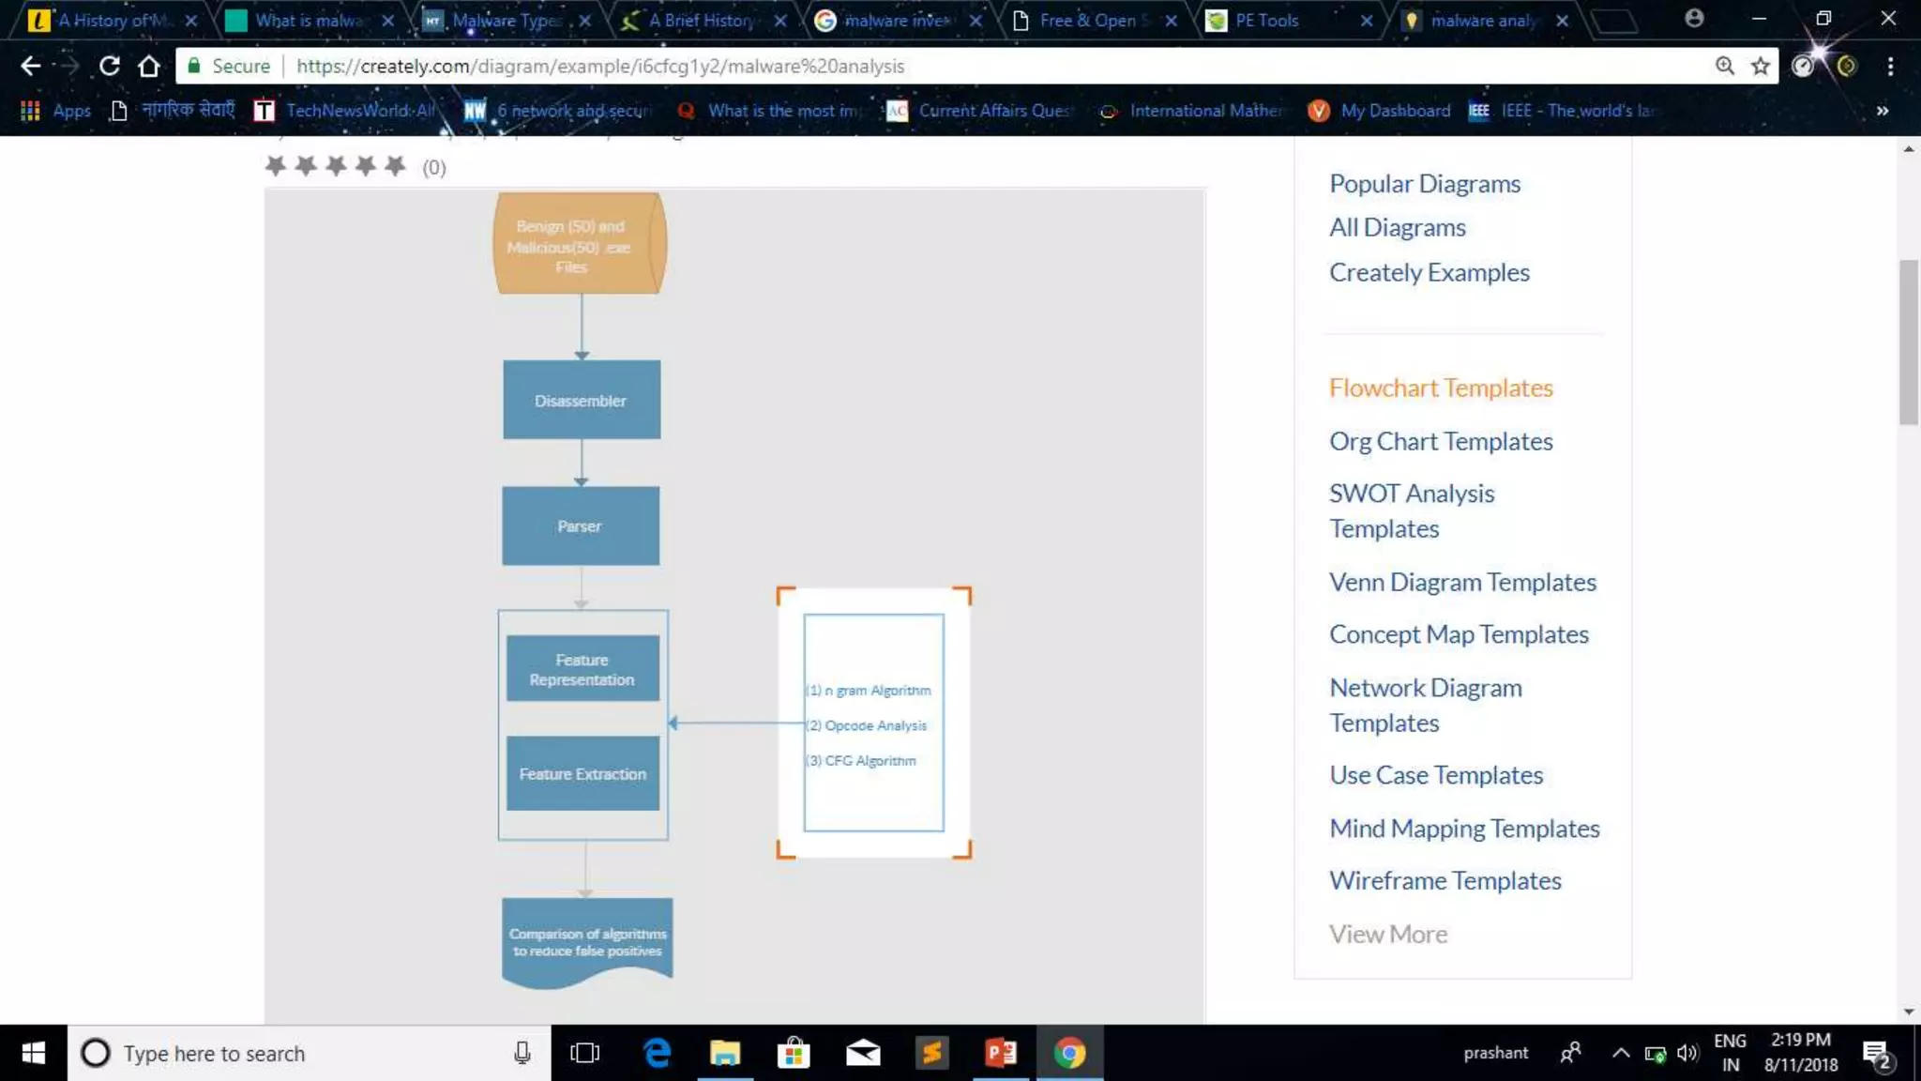
Task: Click the browser reload icon
Action: (110, 66)
